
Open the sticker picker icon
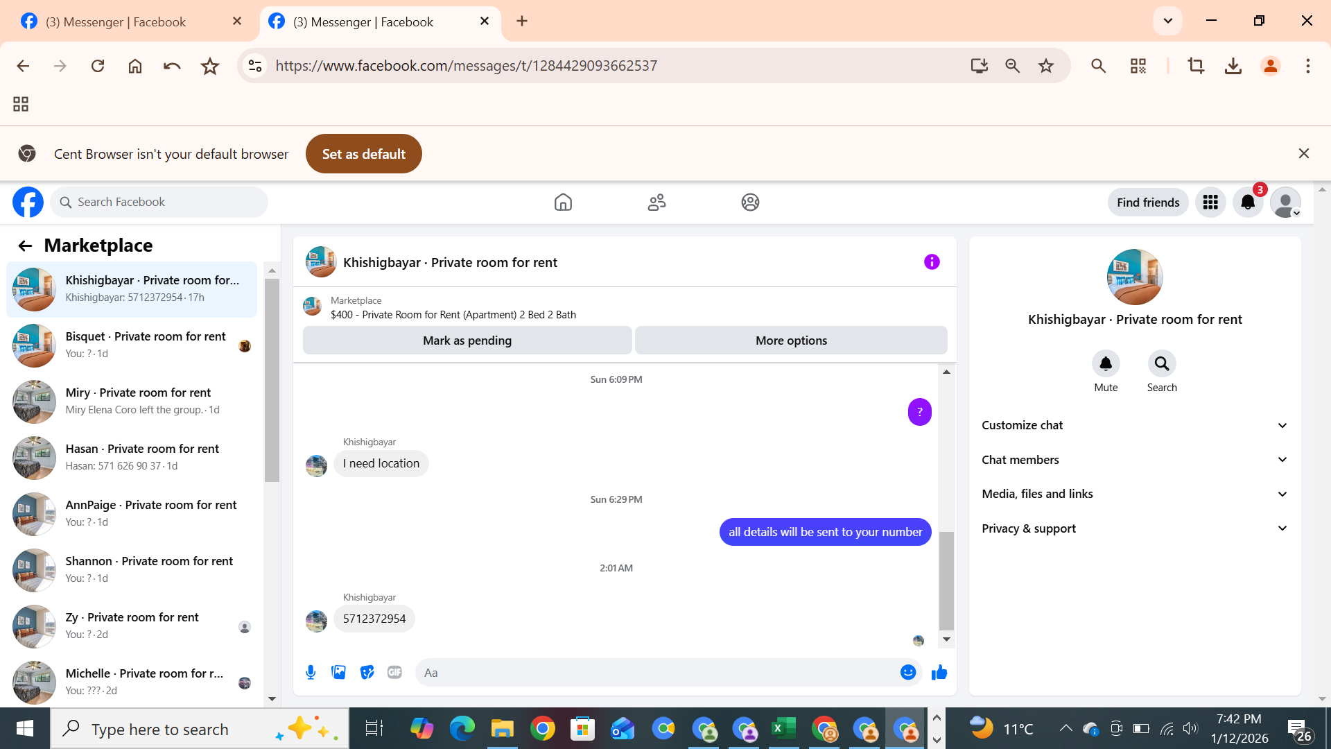click(367, 672)
